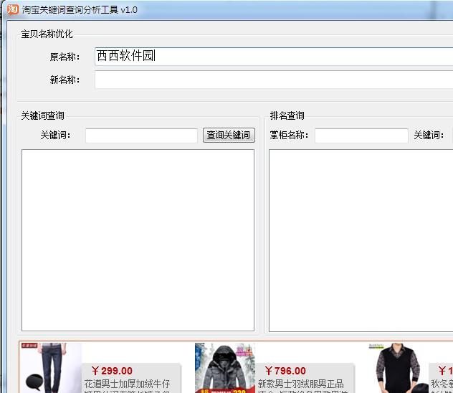Click inside the keyword results list box
Image resolution: width=453 pixels, height=393 pixels.
(138, 240)
